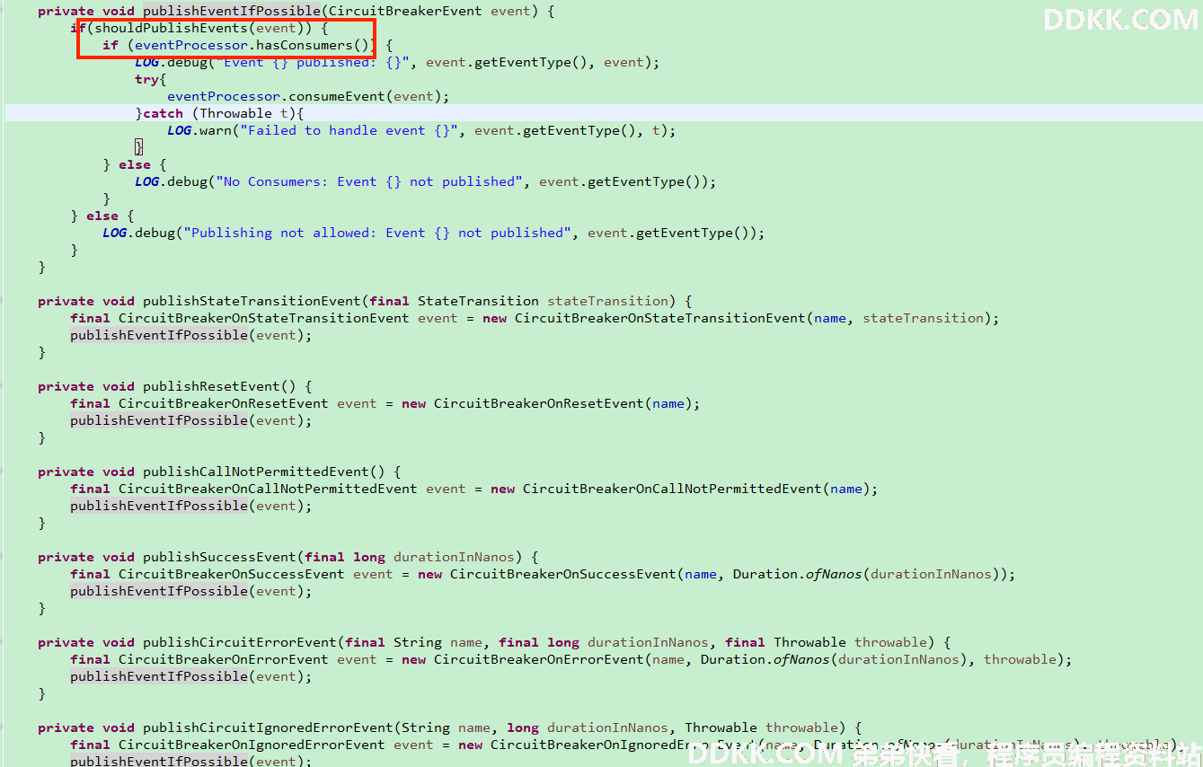Viewport: 1203px width, 767px height.
Task: Click Throwable in the catch clause
Action: (235, 113)
